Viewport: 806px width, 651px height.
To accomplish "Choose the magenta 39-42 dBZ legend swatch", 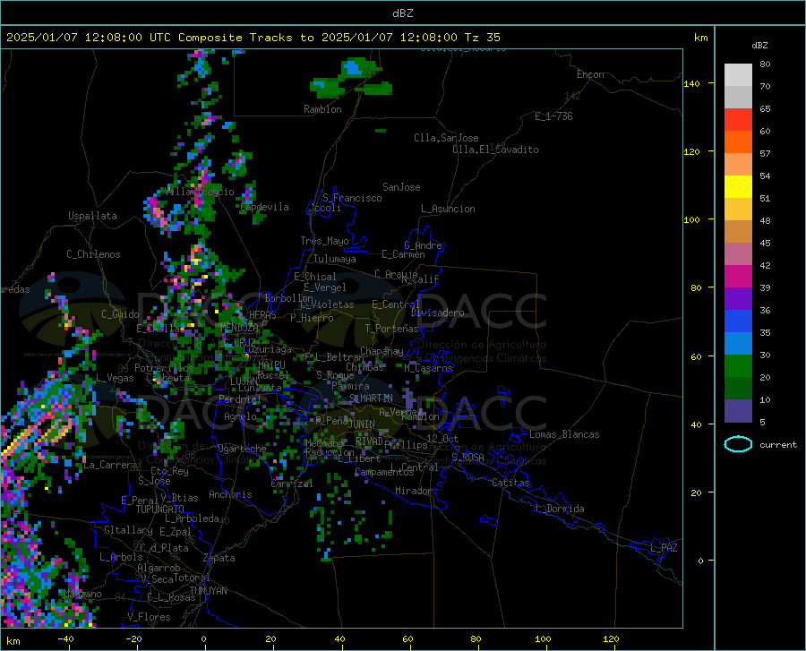I will (x=738, y=277).
